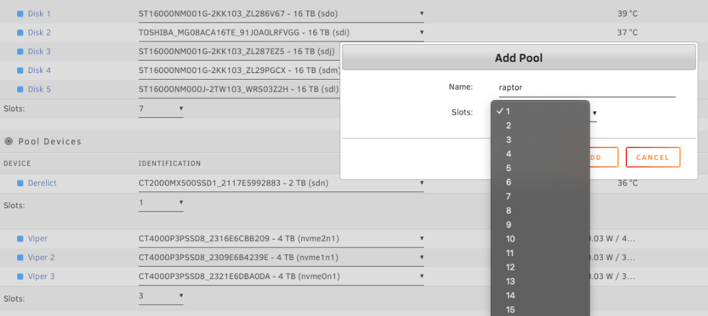
Task: Open the Viper device link
Action: (x=38, y=238)
